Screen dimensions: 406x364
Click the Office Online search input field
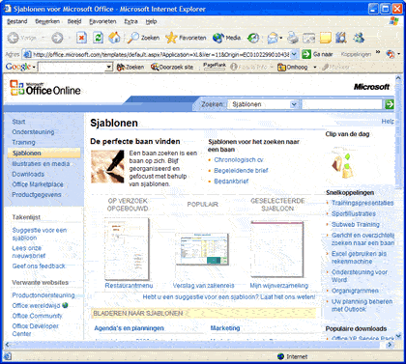pyautogui.click(x=342, y=104)
